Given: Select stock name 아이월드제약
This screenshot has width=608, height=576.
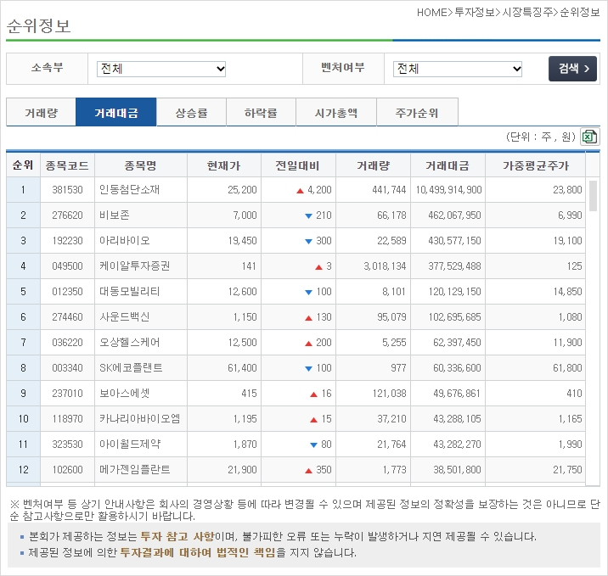Looking at the screenshot, I should (130, 444).
